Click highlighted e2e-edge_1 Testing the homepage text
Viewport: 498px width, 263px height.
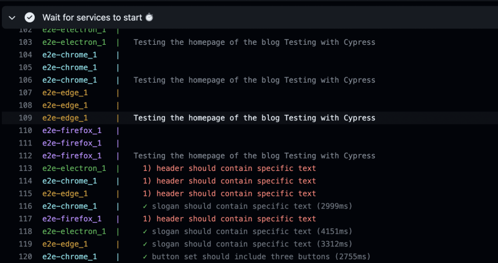[255, 118]
